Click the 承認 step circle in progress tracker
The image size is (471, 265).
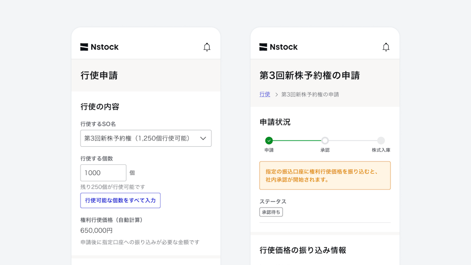tap(325, 141)
